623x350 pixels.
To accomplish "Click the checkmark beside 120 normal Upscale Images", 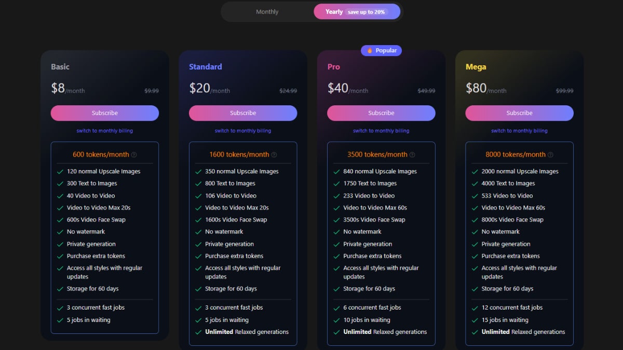I will click(x=60, y=172).
